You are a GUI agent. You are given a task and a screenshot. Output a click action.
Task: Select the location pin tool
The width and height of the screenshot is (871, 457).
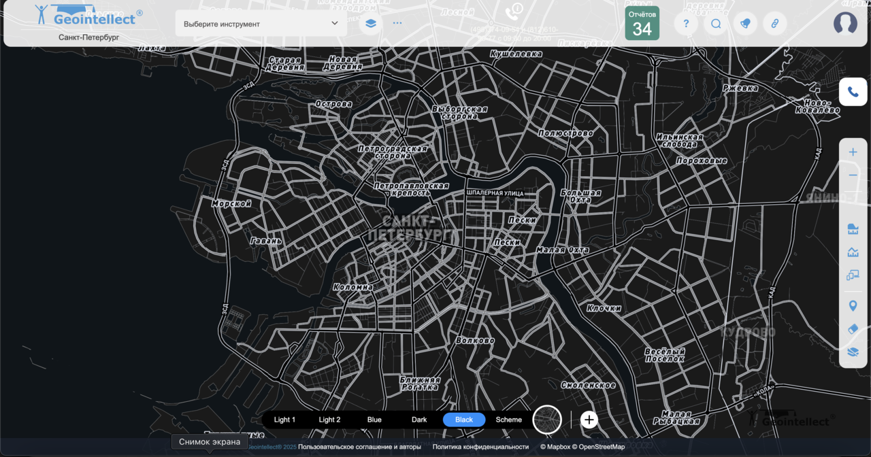853,306
